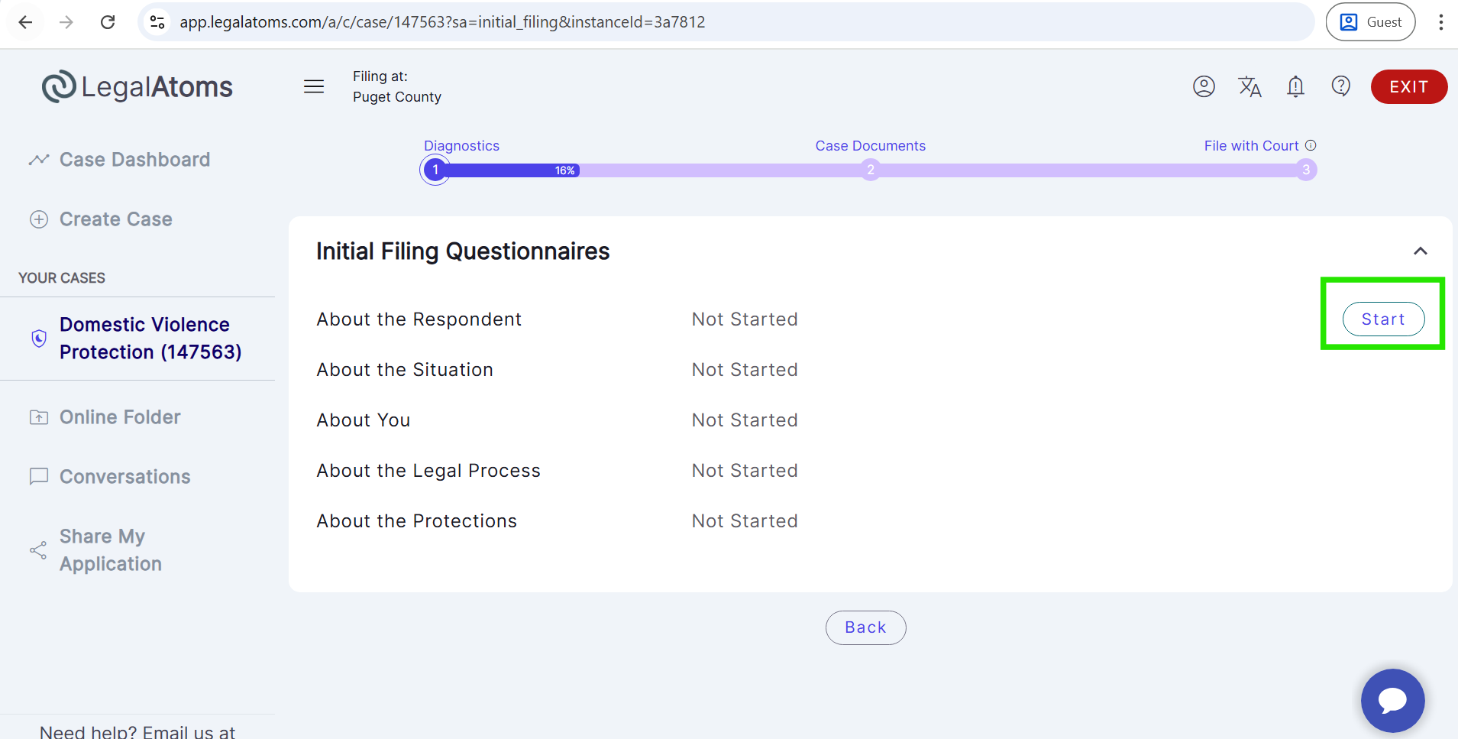The image size is (1458, 739).
Task: Start the About the Respondent questionnaire
Action: [x=1383, y=319]
